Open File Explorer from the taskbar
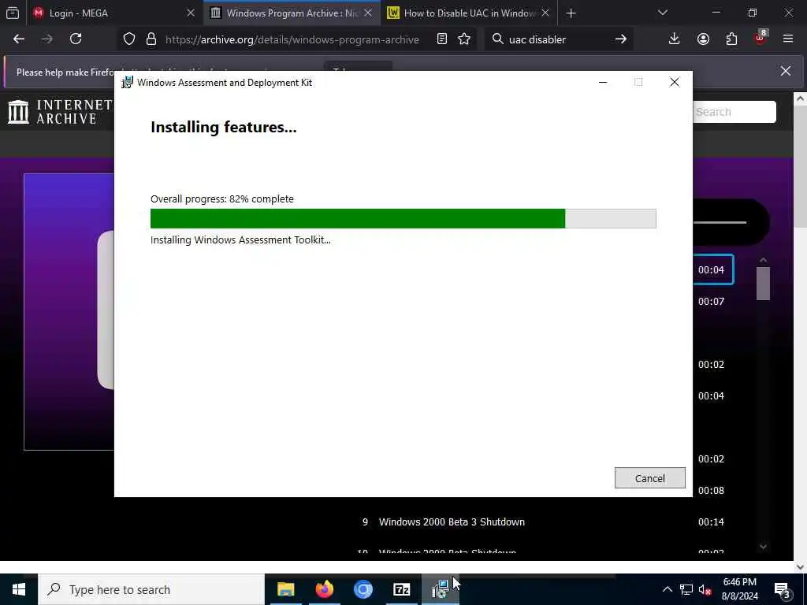This screenshot has width=807, height=605. (285, 589)
